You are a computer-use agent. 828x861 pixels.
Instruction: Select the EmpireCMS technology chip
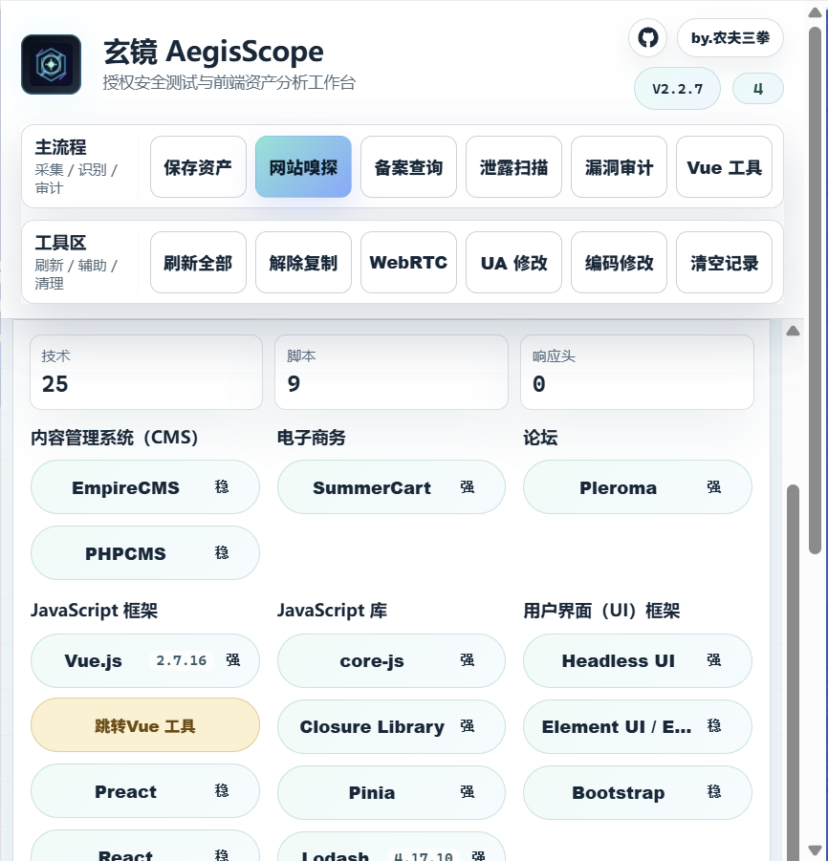(145, 487)
